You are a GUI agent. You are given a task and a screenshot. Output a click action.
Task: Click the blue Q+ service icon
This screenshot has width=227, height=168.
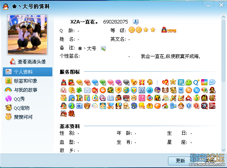tap(197, 82)
